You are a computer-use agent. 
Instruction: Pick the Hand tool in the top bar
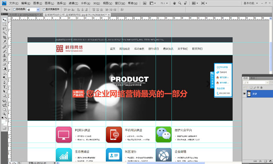pos(174,3)
